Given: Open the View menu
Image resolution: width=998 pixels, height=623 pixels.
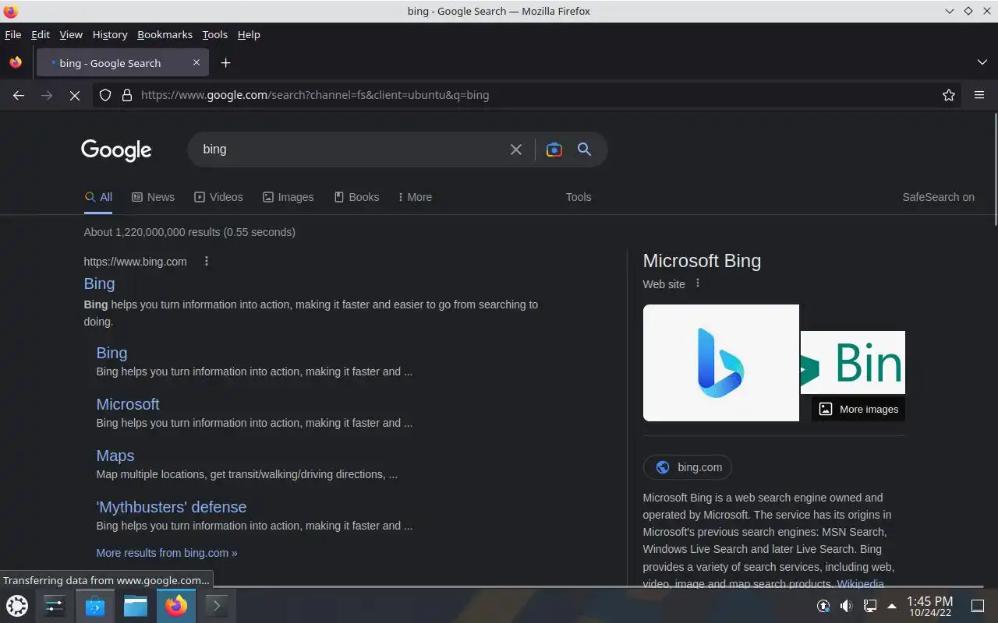Looking at the screenshot, I should 71,34.
